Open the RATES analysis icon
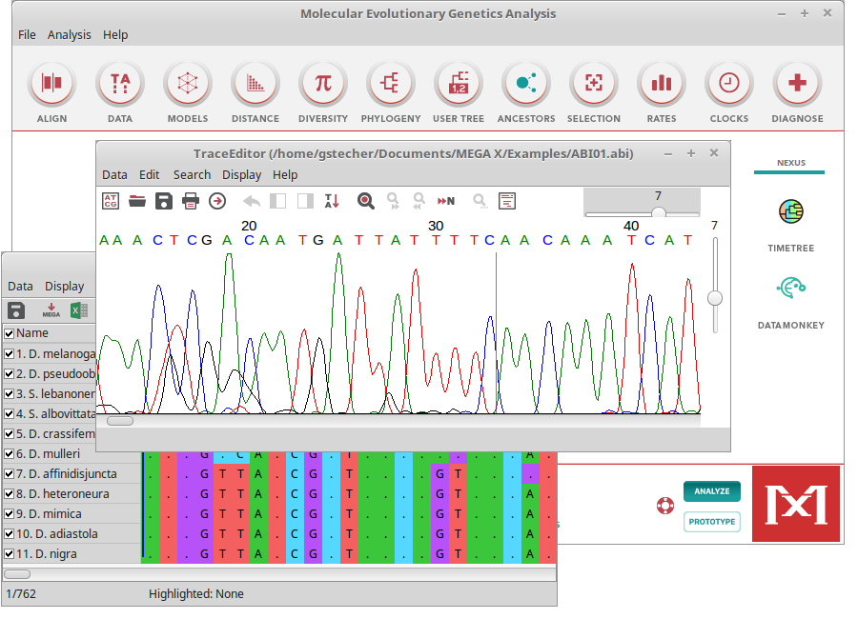 (662, 83)
